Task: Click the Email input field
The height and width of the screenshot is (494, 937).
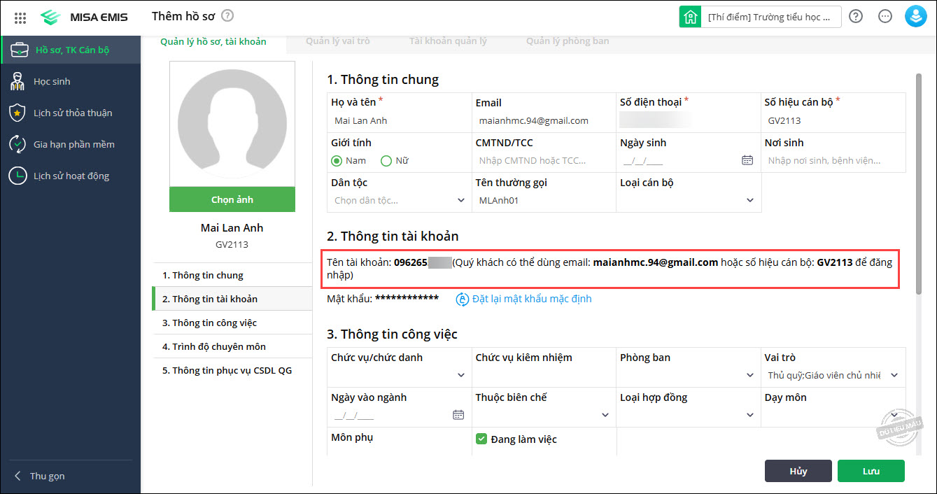Action: pyautogui.click(x=542, y=120)
